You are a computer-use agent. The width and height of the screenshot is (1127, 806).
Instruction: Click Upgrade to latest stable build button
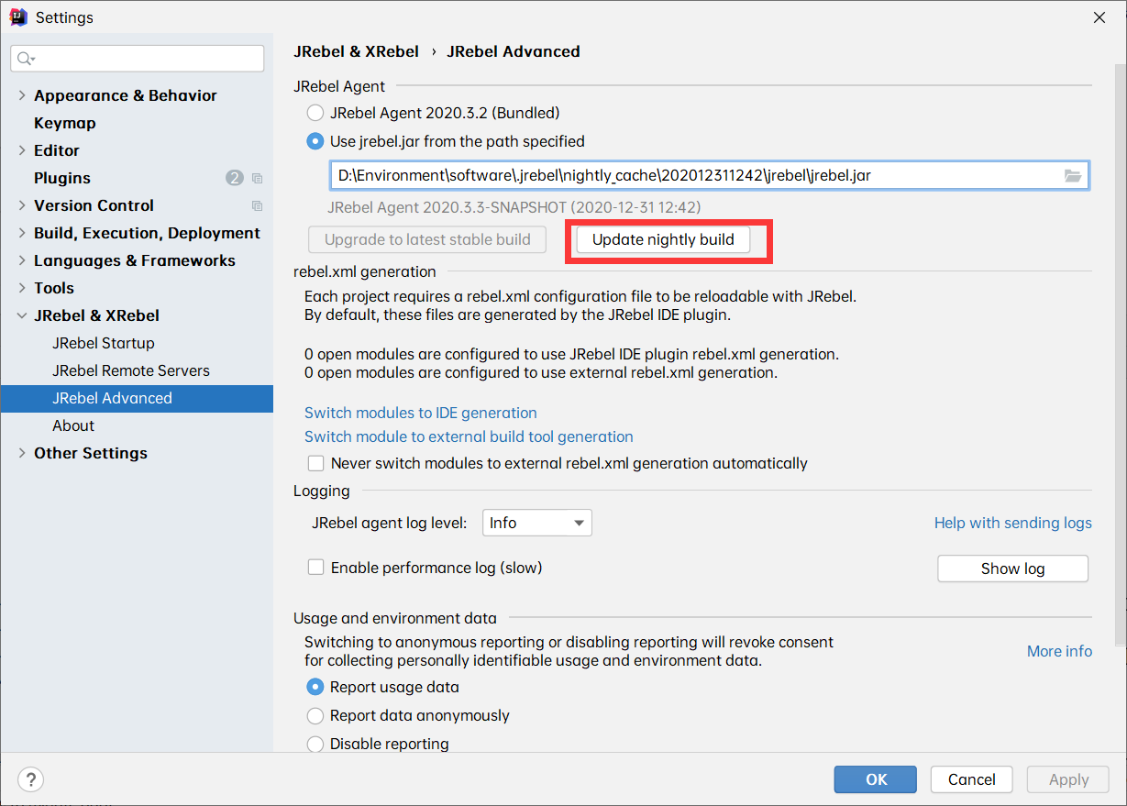(x=427, y=240)
